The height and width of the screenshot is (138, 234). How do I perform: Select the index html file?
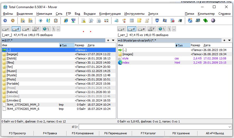click(x=126, y=63)
